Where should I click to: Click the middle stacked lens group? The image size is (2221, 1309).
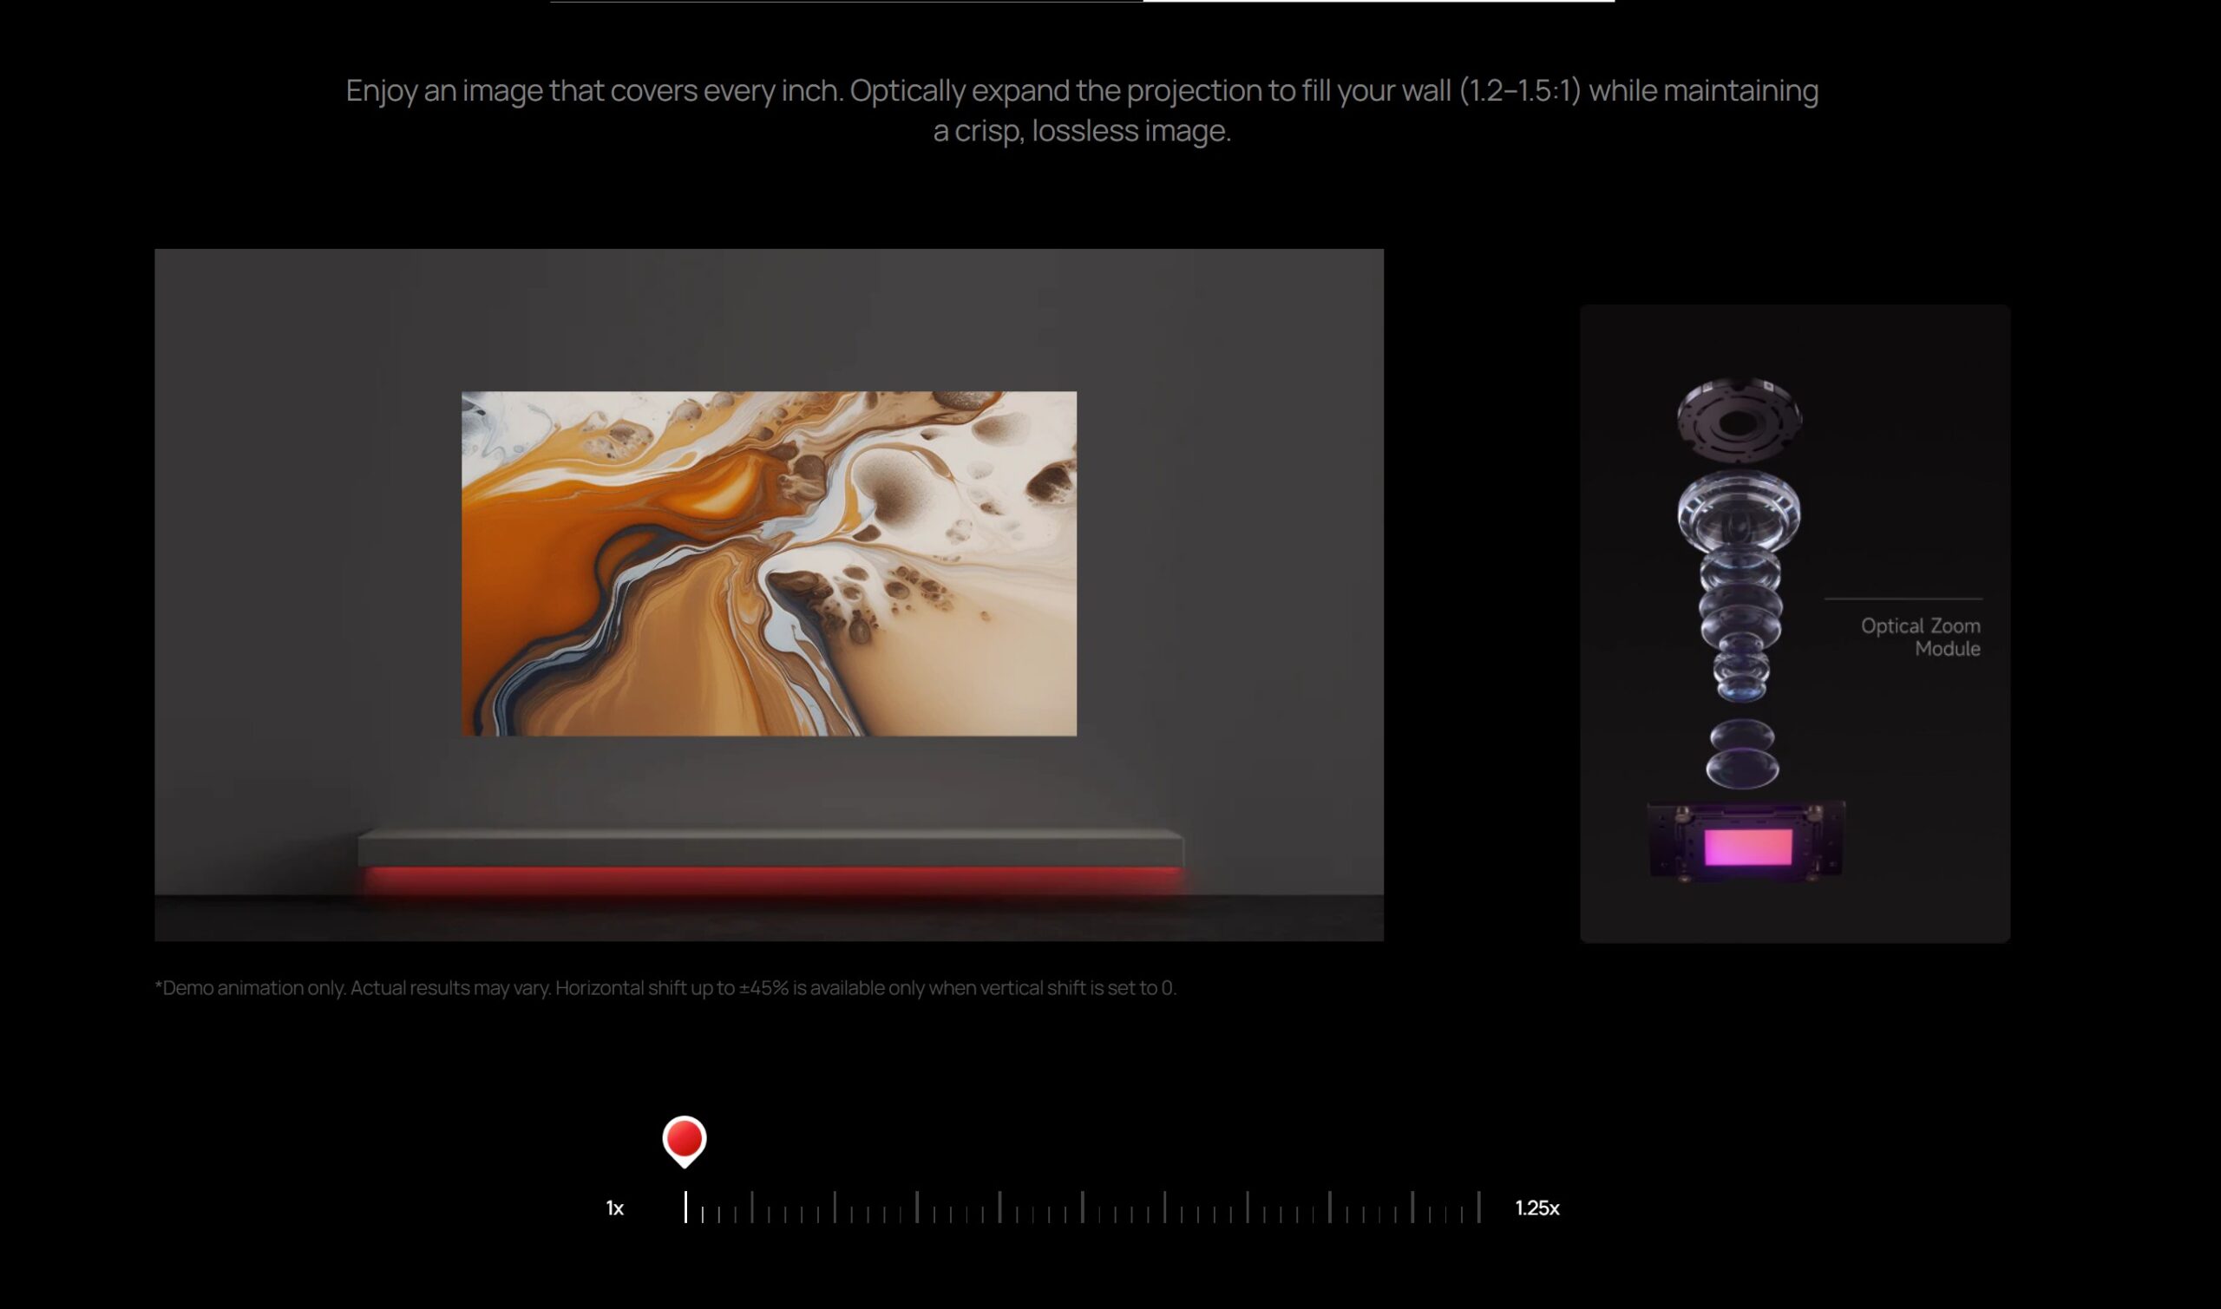coord(1740,626)
